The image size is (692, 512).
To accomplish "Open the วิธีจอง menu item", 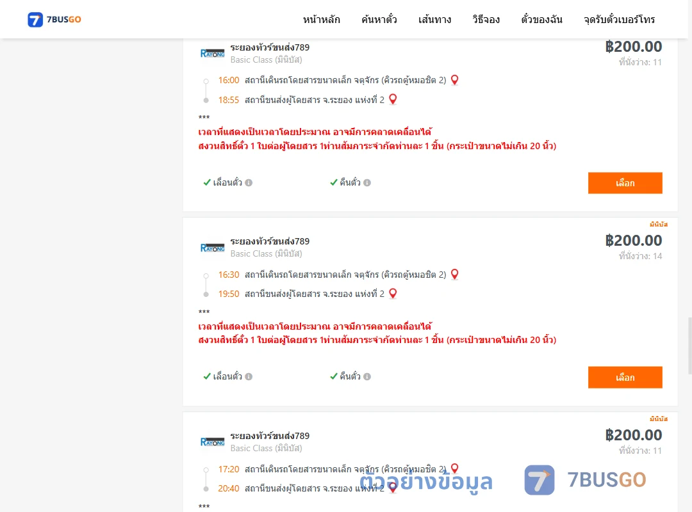I will (486, 19).
